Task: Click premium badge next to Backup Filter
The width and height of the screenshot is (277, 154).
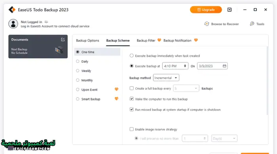Action: tap(159, 40)
